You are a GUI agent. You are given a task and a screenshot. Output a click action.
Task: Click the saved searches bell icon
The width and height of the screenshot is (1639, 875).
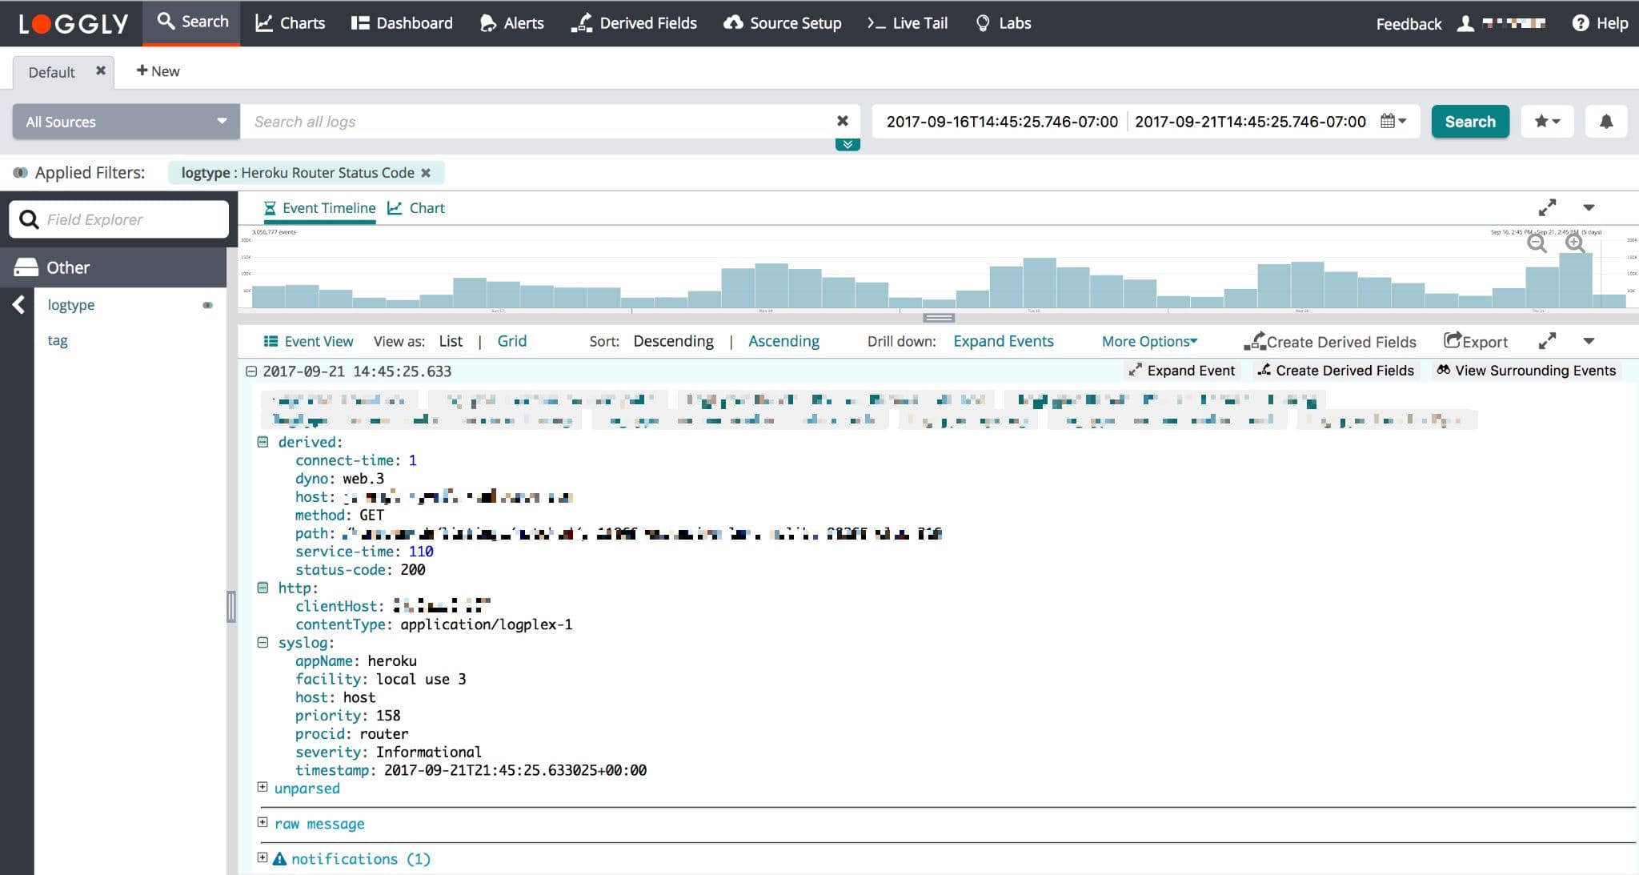pyautogui.click(x=1606, y=121)
